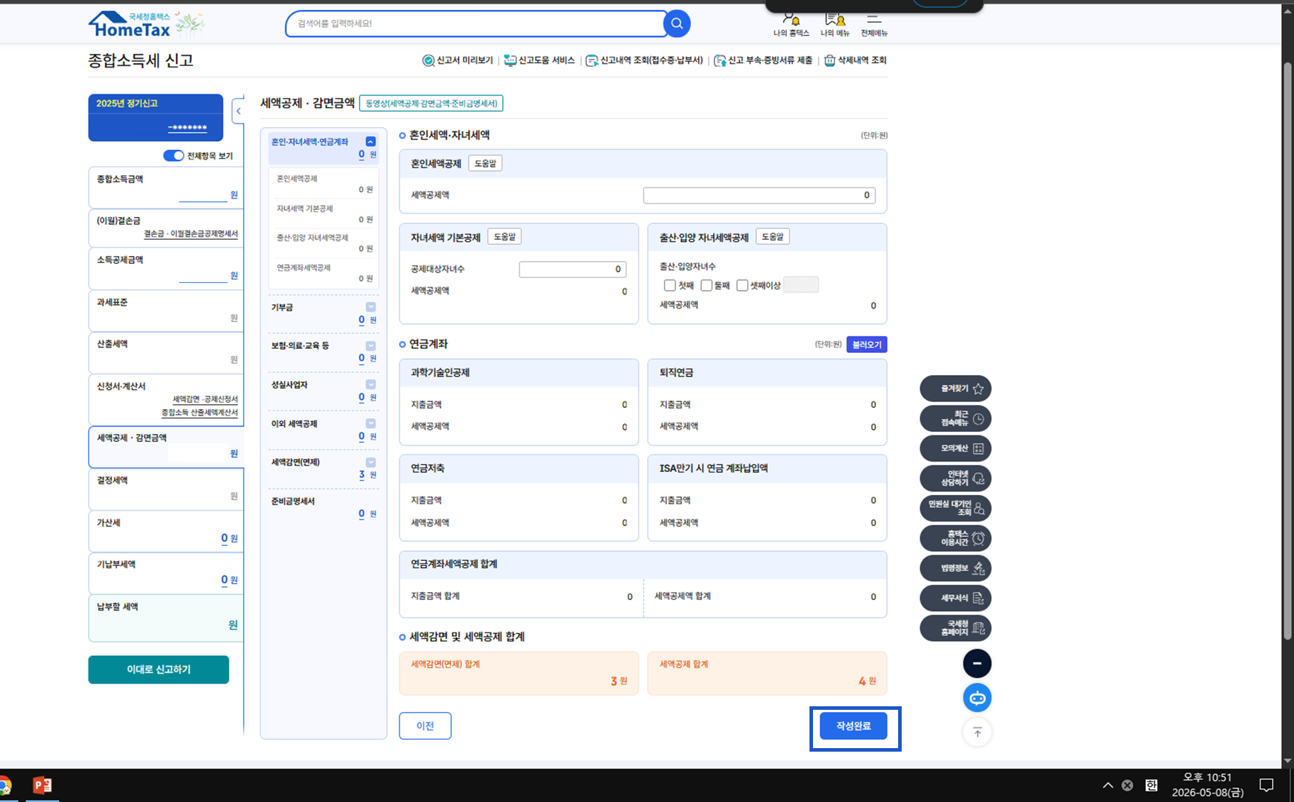Select 소득공제금액 in left summary

pos(166,267)
